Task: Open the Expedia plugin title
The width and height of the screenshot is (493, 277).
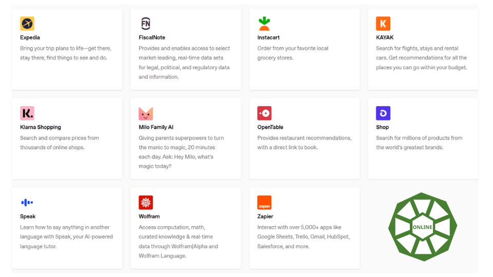Action: pos(30,37)
